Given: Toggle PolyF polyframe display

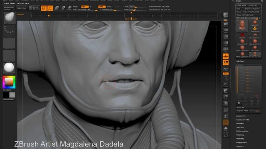Looking at the screenshot, I should coord(226,110).
